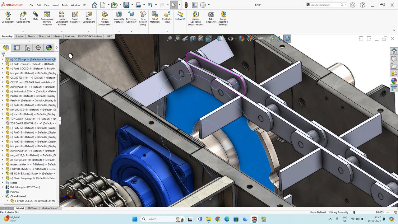The image size is (398, 224).
Task: Open the Component Preview Window
Action: 47,19
